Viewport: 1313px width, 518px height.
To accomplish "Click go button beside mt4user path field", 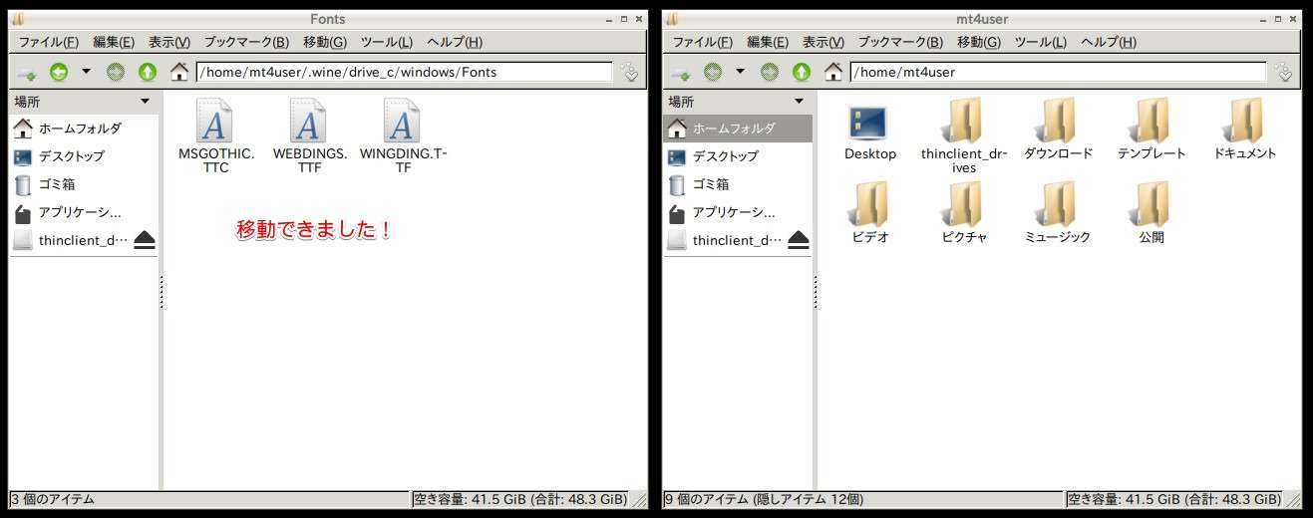I will tap(1283, 72).
